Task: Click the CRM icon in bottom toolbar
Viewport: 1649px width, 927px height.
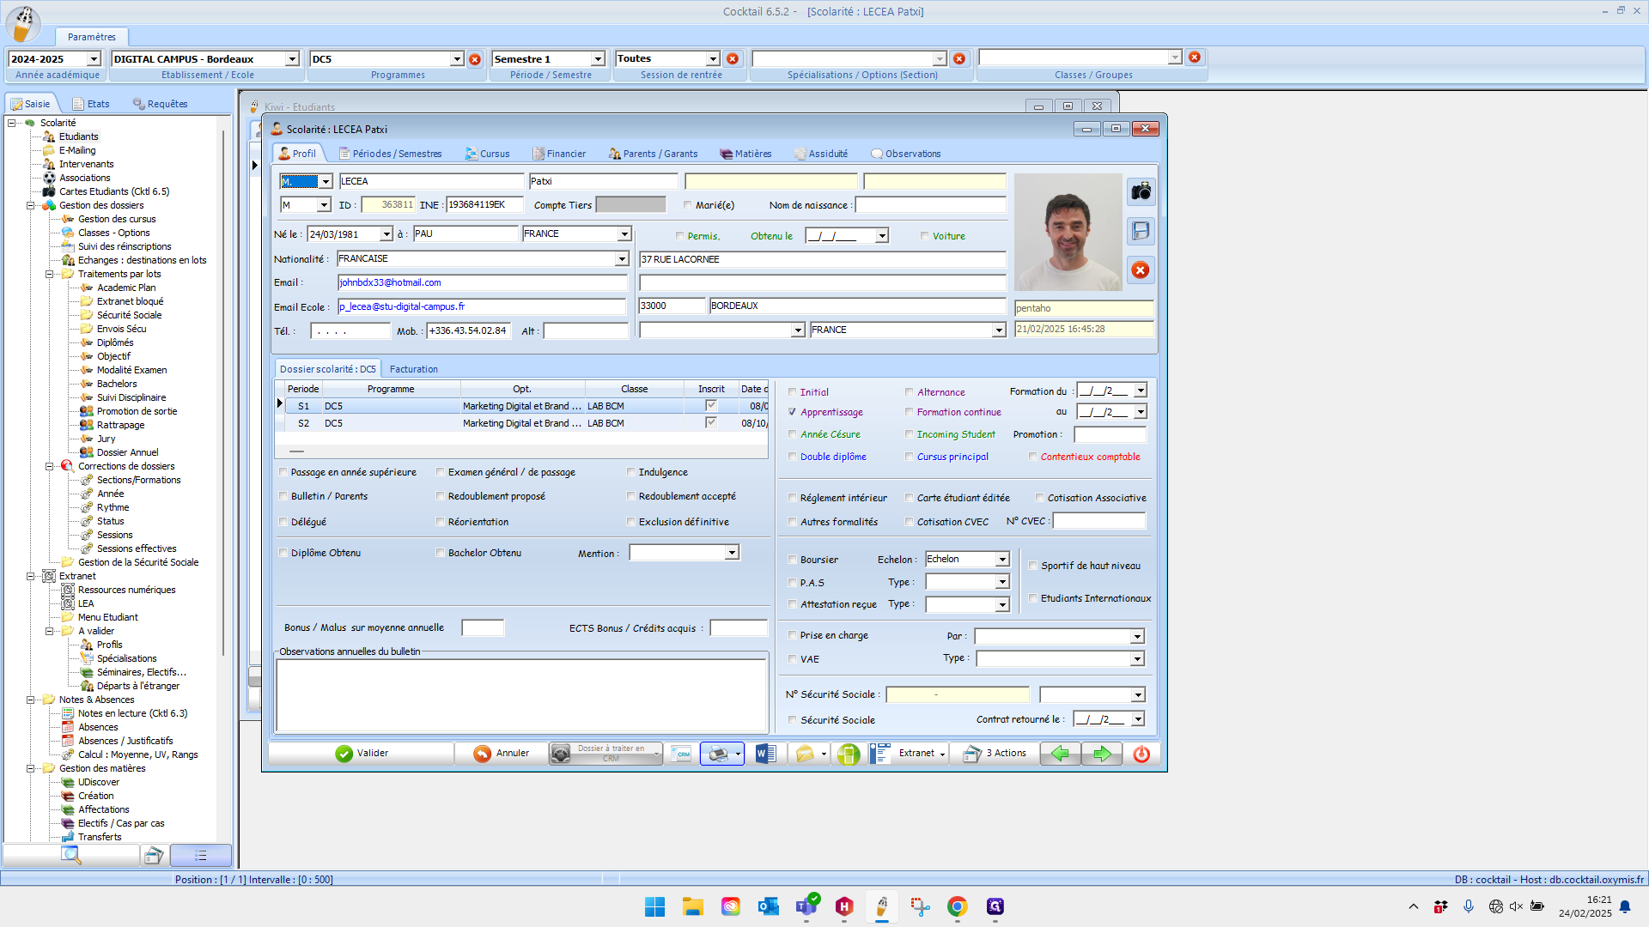Action: click(681, 754)
